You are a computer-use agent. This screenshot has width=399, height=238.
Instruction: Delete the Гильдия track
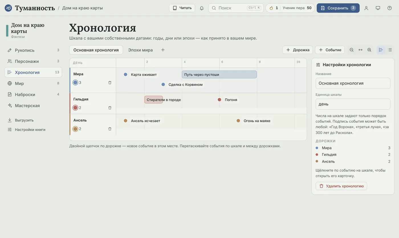pos(110,108)
